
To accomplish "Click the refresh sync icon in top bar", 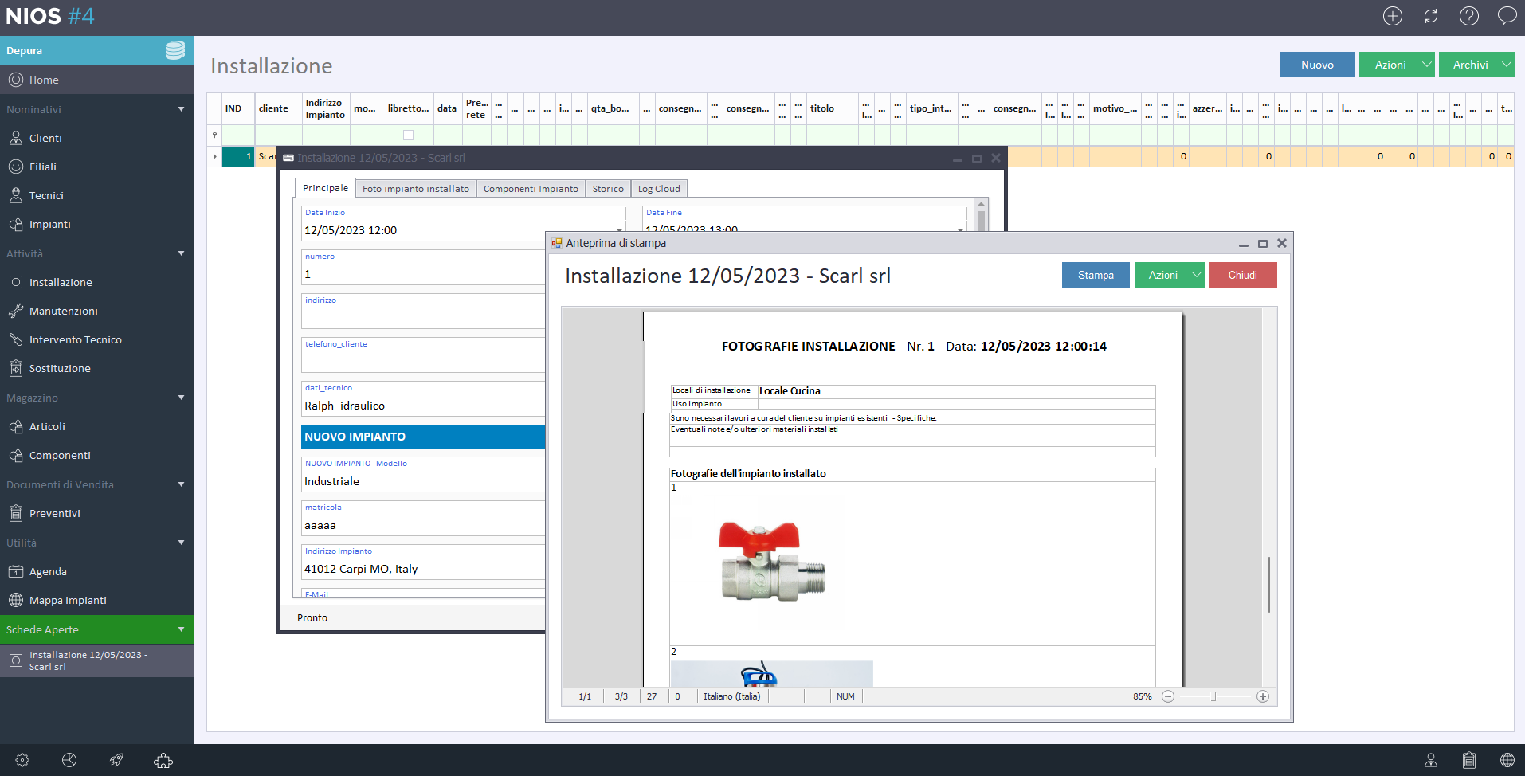I will tap(1430, 16).
